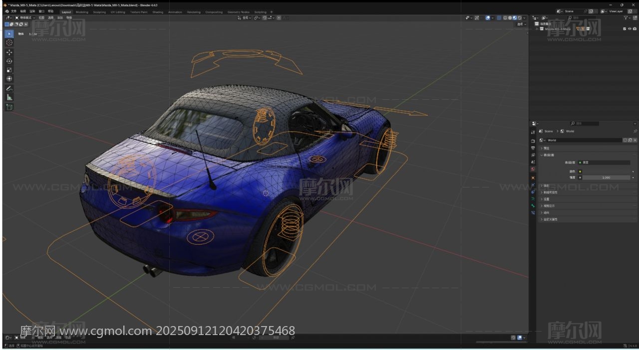
Task: Open shading options dropdown arrow
Action: point(524,18)
